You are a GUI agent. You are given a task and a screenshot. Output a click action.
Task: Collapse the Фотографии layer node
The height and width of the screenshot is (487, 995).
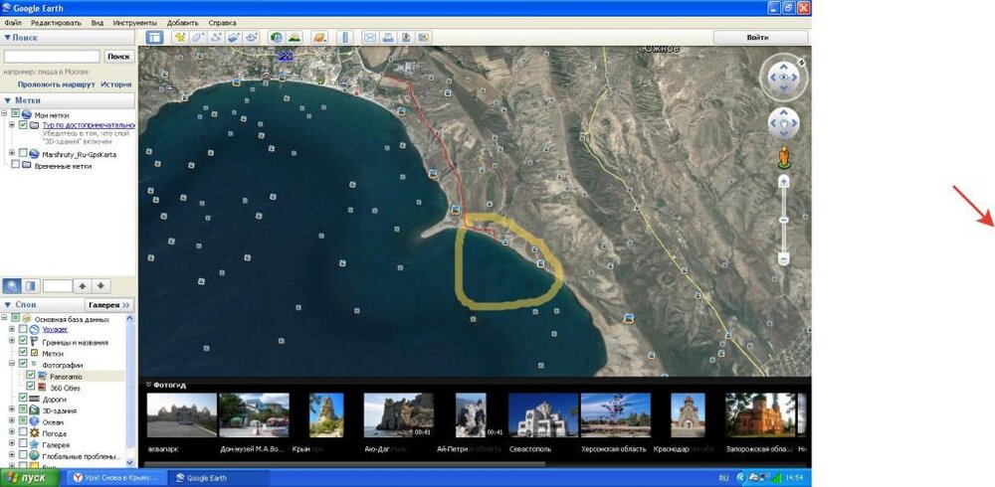(12, 364)
